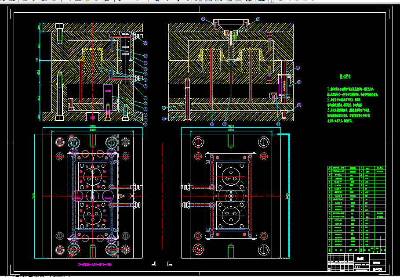Select the 280.0 dimension above right plan view

point(231,126)
